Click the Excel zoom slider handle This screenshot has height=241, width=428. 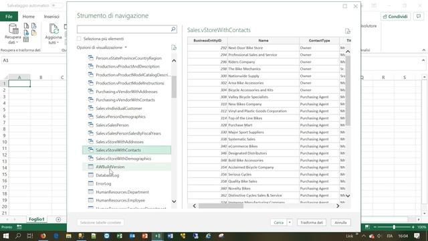[394, 227]
